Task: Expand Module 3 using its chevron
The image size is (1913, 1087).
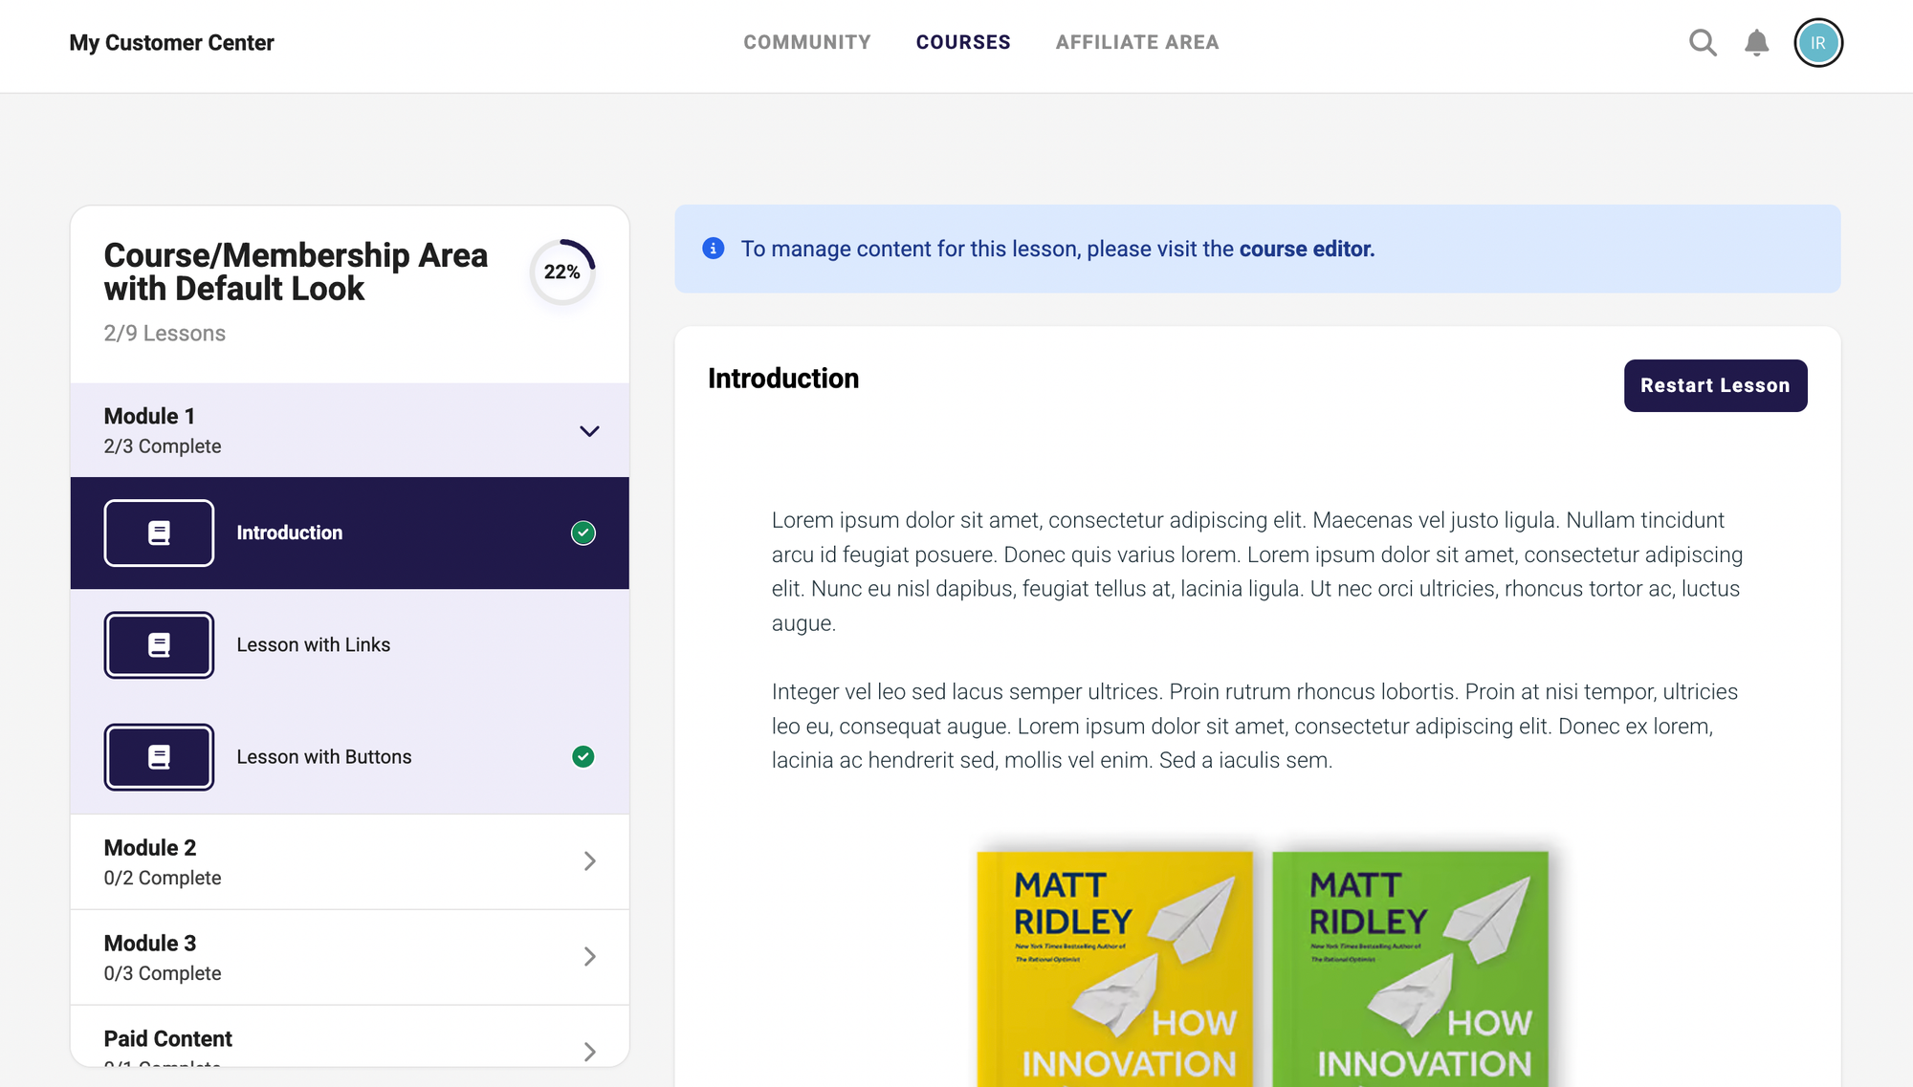Action: pyautogui.click(x=590, y=957)
